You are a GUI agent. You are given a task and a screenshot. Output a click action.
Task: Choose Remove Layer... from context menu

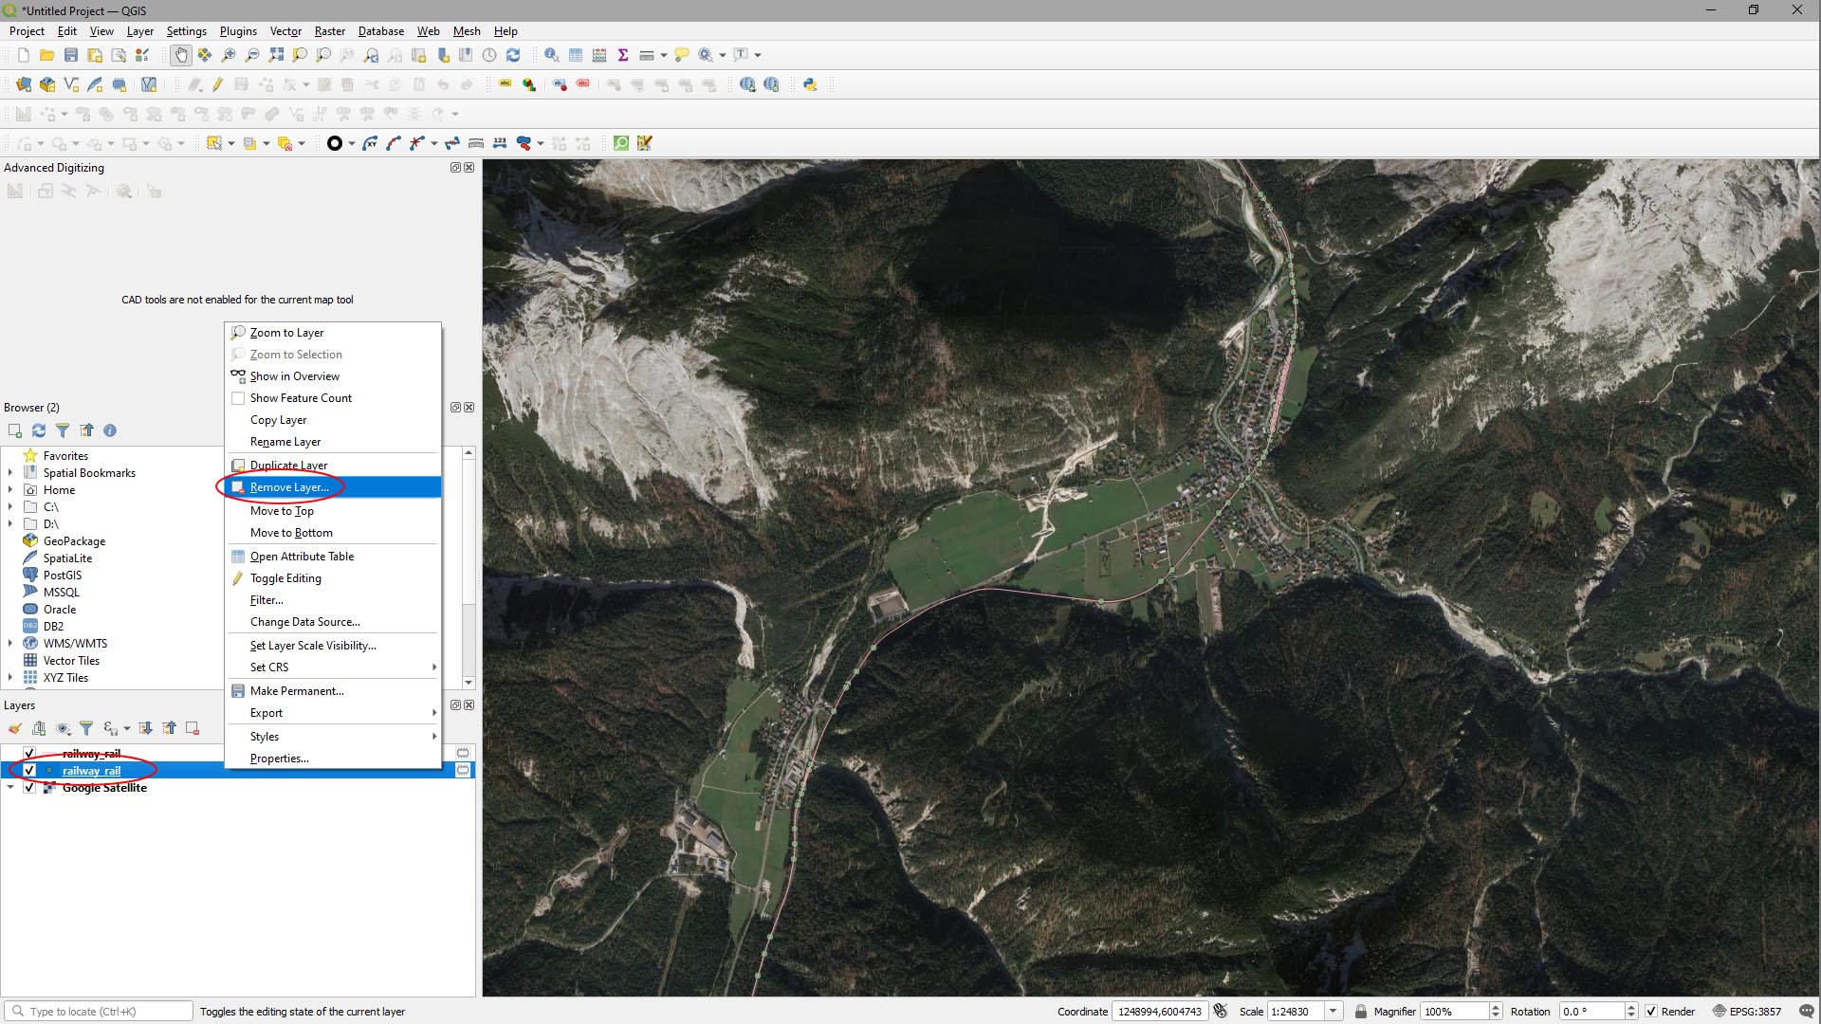(x=333, y=487)
